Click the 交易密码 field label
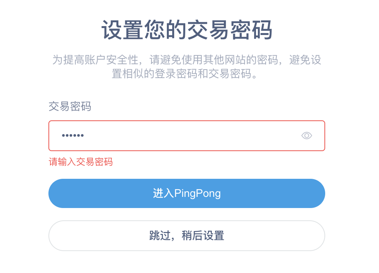This screenshot has width=379, height=273. click(70, 107)
